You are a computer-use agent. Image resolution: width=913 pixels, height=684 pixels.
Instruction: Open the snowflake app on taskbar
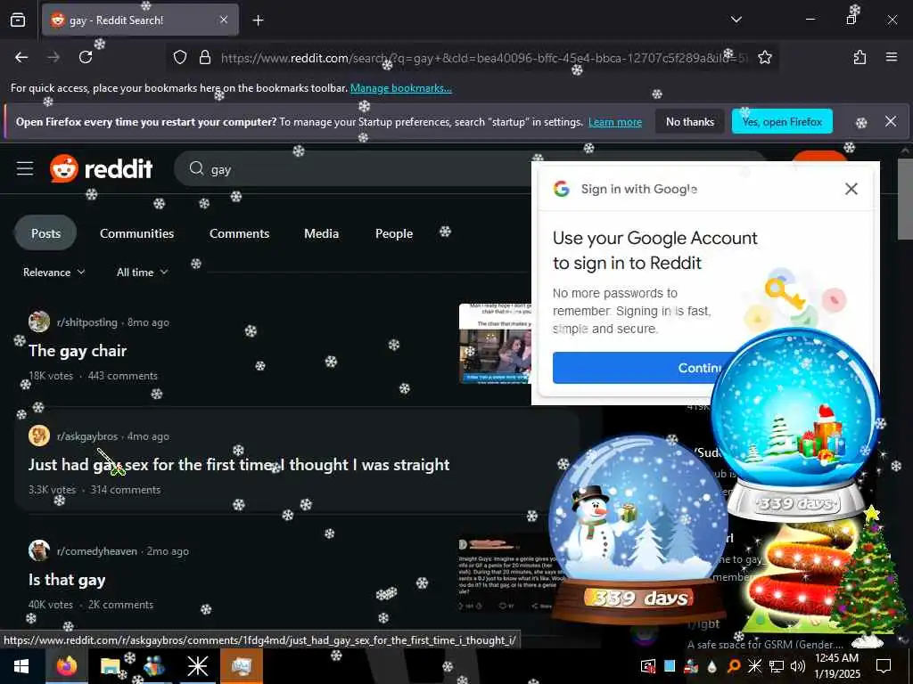coord(197,666)
